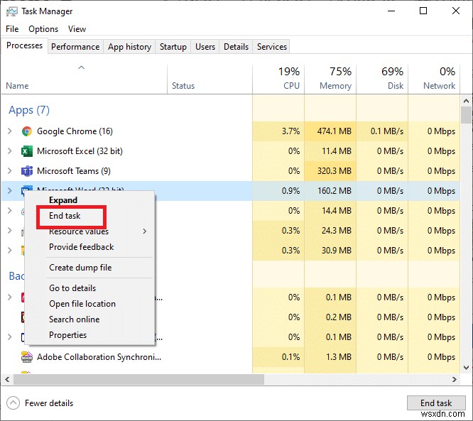Viewport: 473px width, 421px height.
Task: Switch to the Performance tab
Action: pyautogui.click(x=75, y=47)
